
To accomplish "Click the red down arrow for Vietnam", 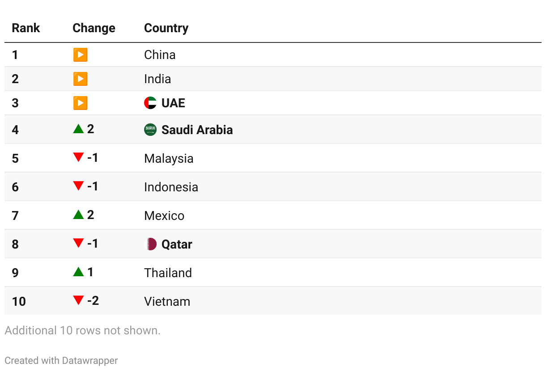I will [78, 300].
